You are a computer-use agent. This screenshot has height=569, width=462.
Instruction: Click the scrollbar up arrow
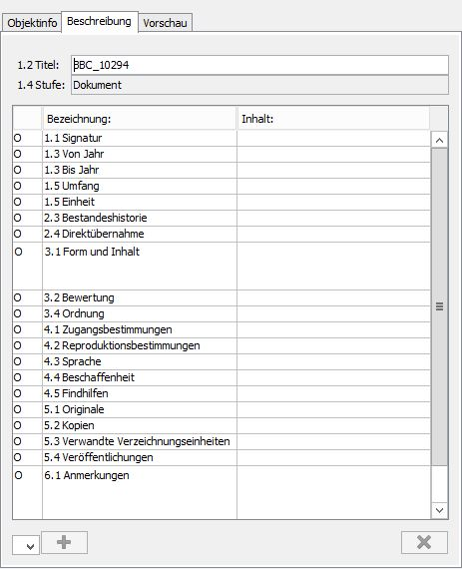(439, 140)
